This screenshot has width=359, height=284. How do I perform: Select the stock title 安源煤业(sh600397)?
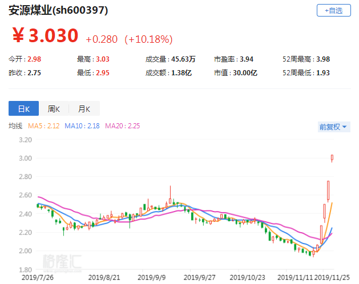58,10
